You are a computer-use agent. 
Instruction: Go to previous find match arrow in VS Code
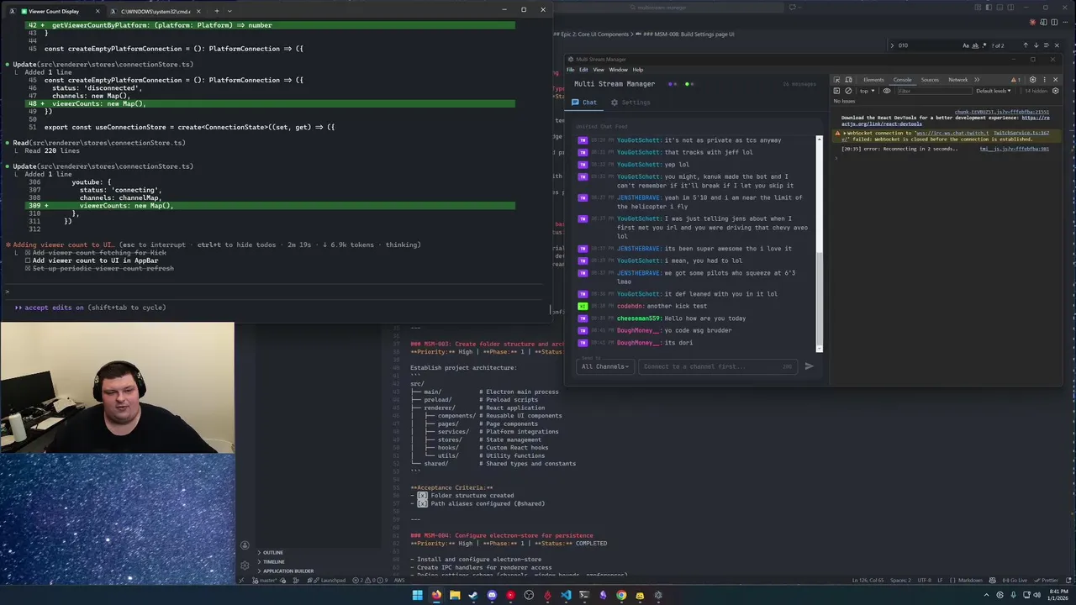click(1026, 45)
